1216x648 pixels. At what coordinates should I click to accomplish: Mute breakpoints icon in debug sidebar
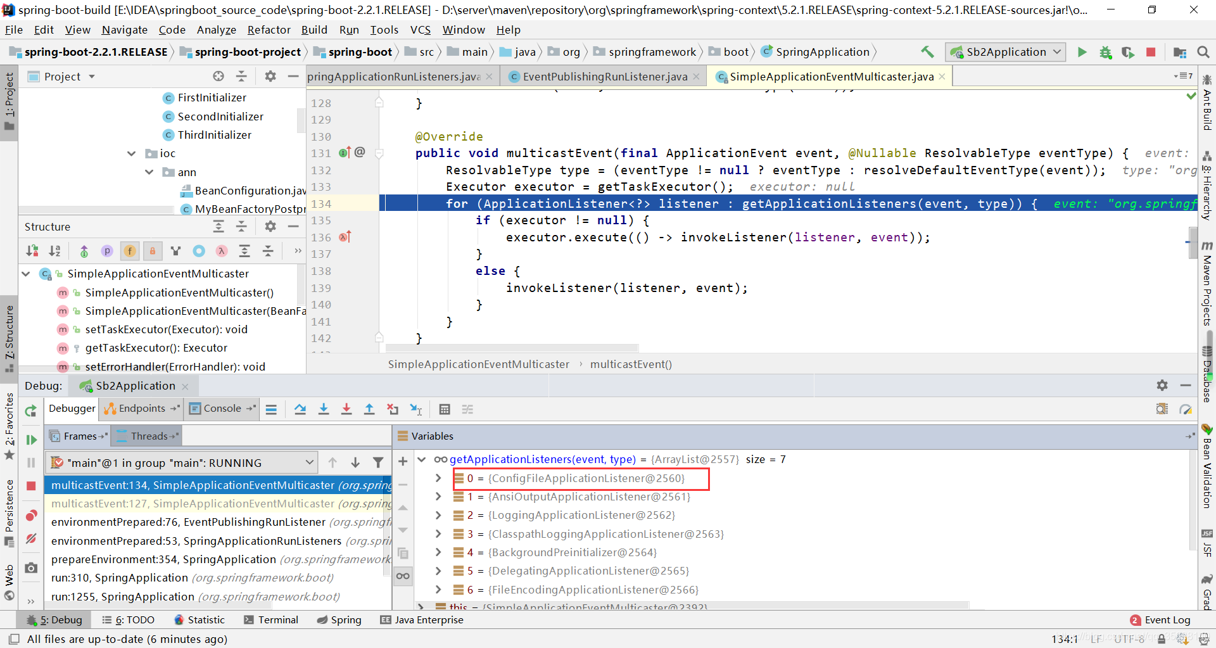coord(30,539)
